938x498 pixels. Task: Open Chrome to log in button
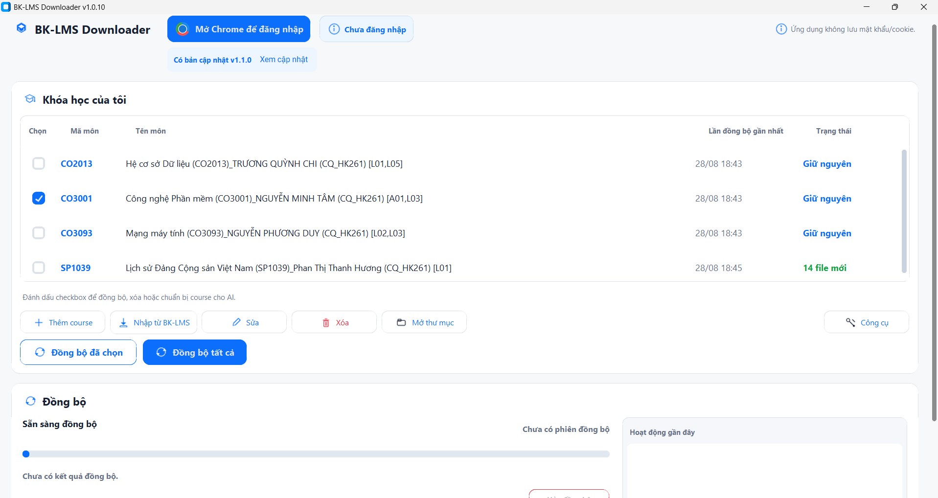239,29
